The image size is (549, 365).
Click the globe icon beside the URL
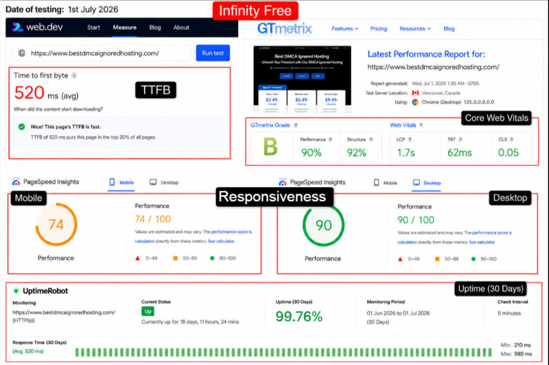21,53
